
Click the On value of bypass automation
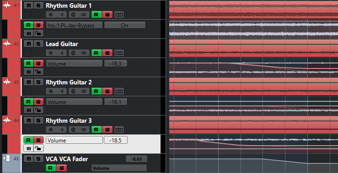coord(124,25)
